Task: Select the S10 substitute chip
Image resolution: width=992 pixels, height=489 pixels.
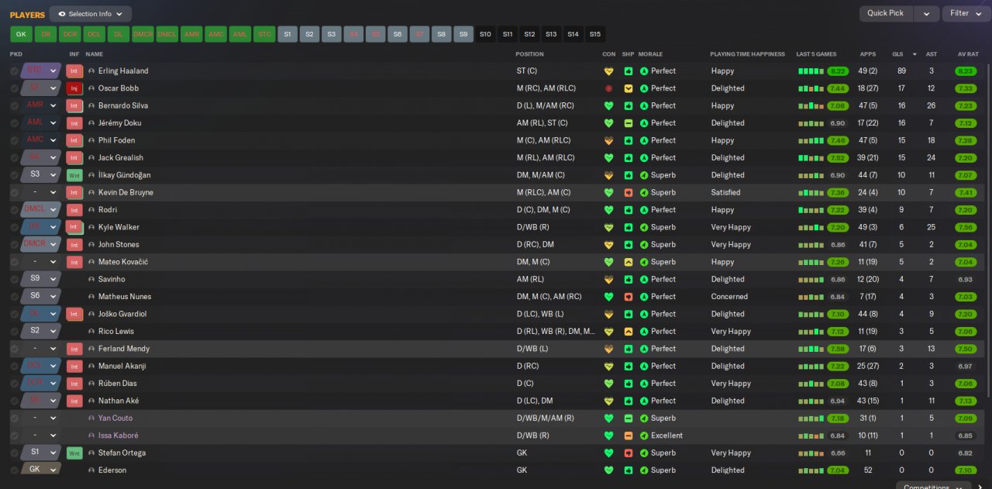Action: (x=485, y=34)
